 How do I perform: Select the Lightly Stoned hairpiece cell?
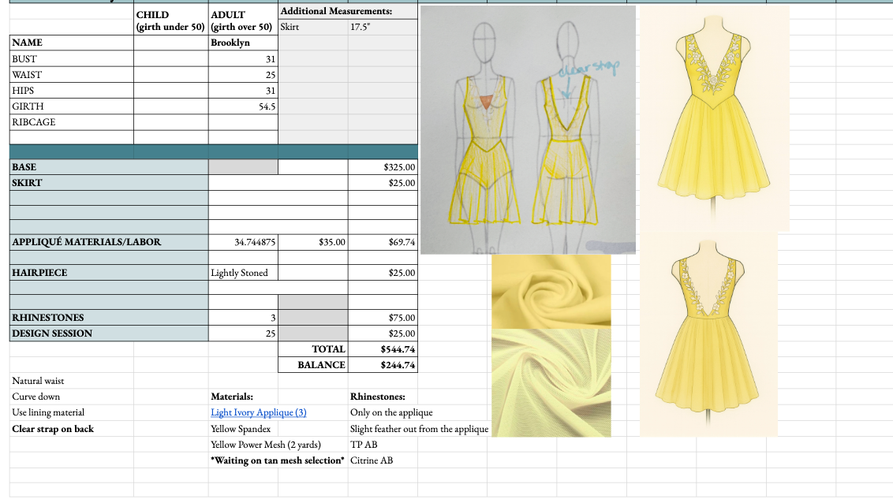pyautogui.click(x=243, y=273)
